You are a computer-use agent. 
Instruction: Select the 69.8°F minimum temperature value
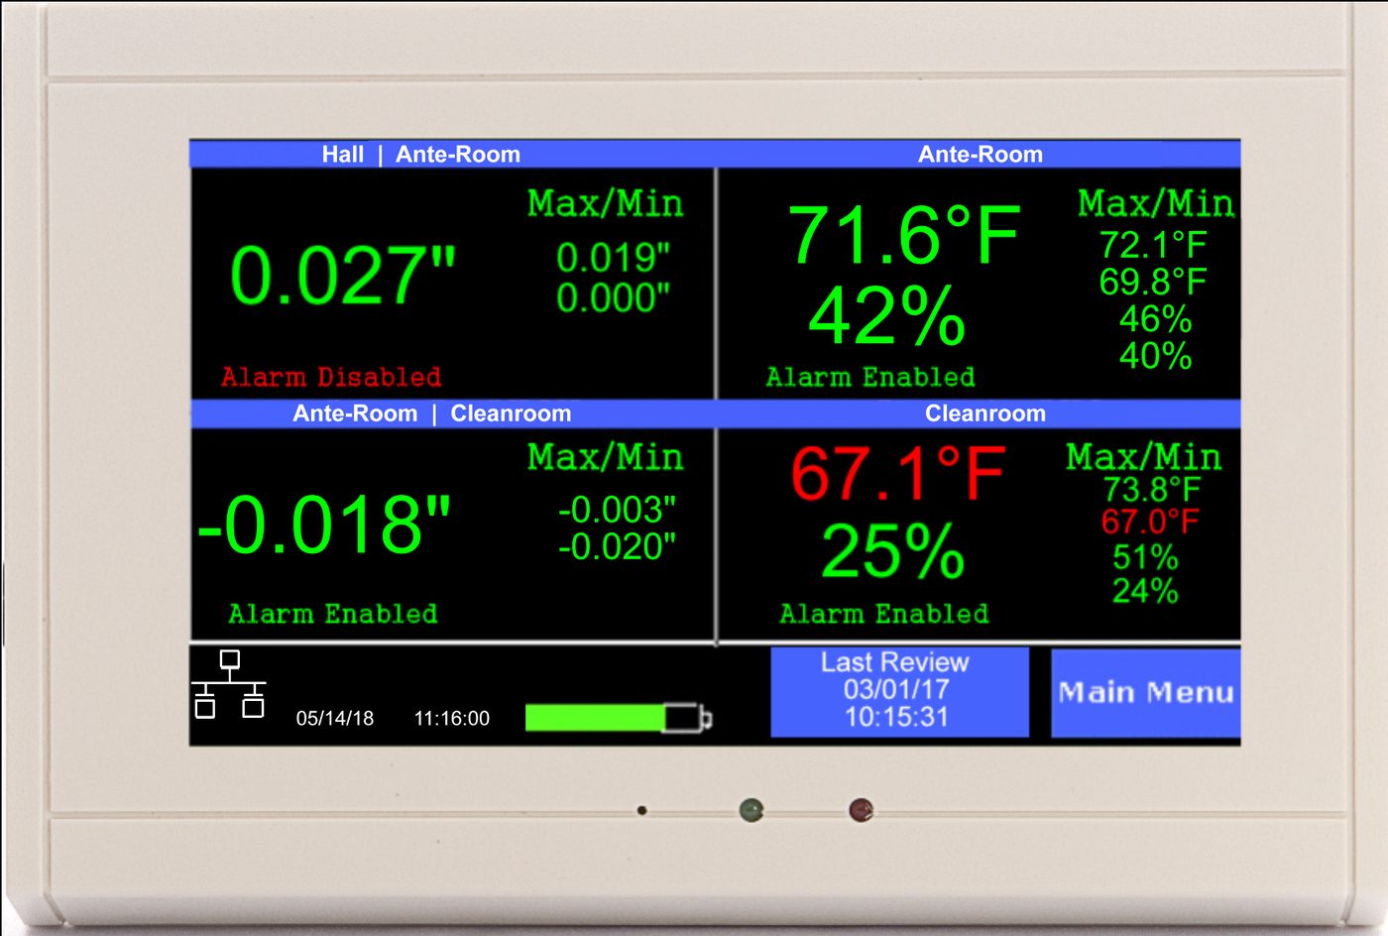pos(1153,282)
